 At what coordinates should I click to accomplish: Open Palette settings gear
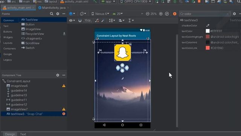click(58, 14)
